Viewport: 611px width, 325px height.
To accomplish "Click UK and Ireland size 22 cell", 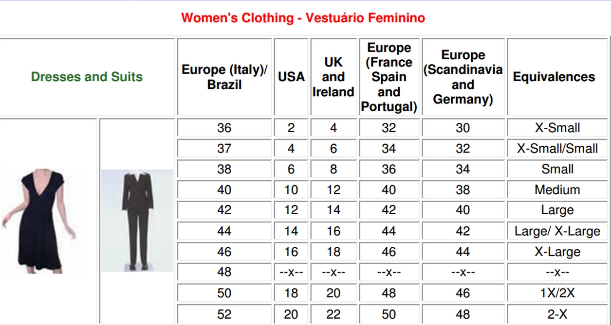I will (x=333, y=314).
